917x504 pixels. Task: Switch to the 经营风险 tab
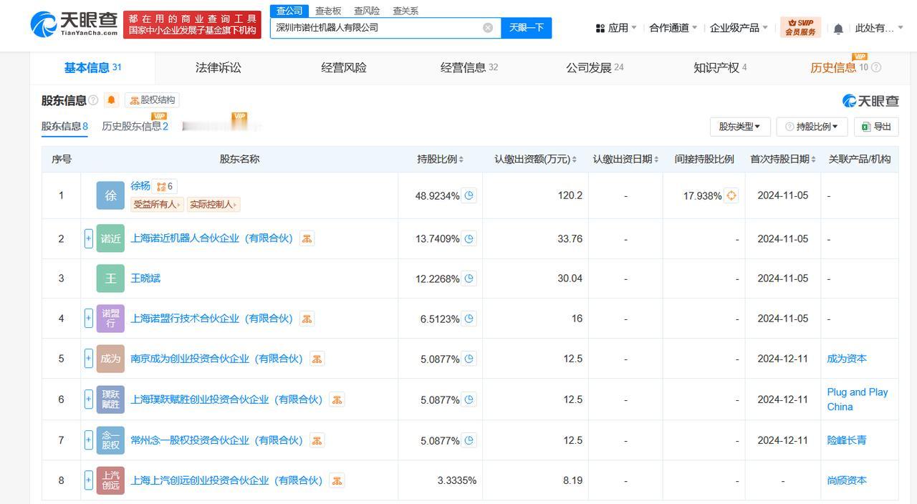tap(344, 67)
